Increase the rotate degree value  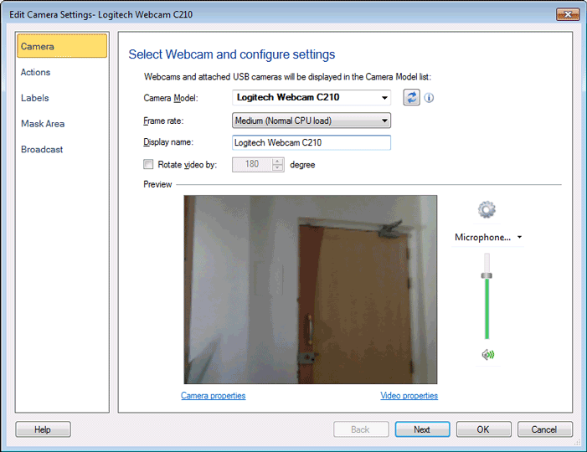click(277, 162)
